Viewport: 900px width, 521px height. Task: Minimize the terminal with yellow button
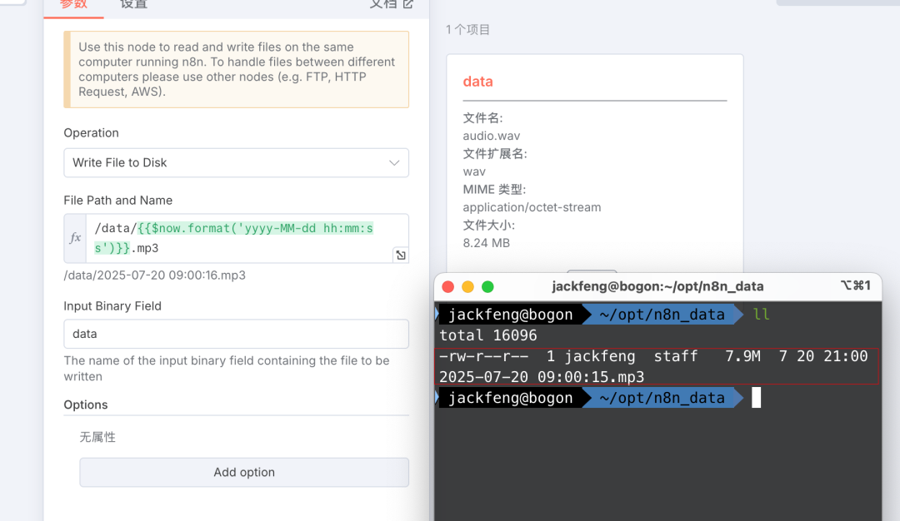(x=467, y=287)
